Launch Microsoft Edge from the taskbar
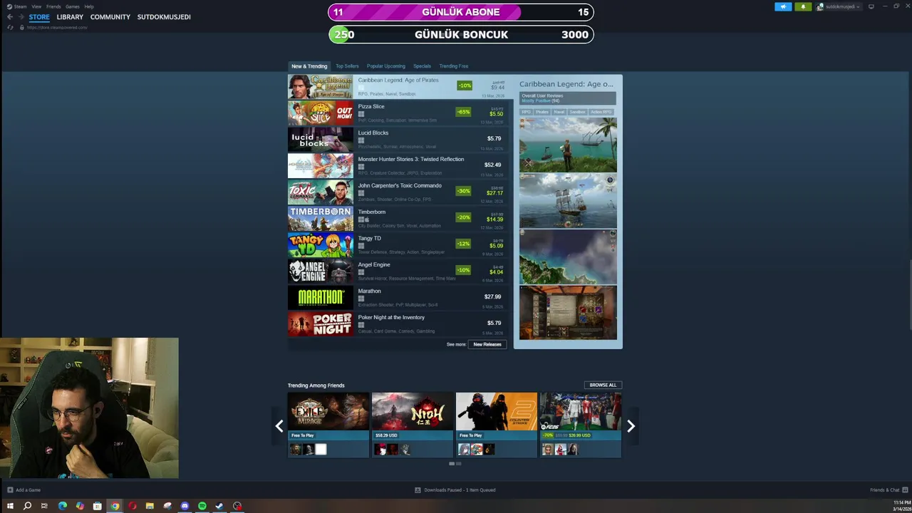912x513 pixels. point(62,506)
